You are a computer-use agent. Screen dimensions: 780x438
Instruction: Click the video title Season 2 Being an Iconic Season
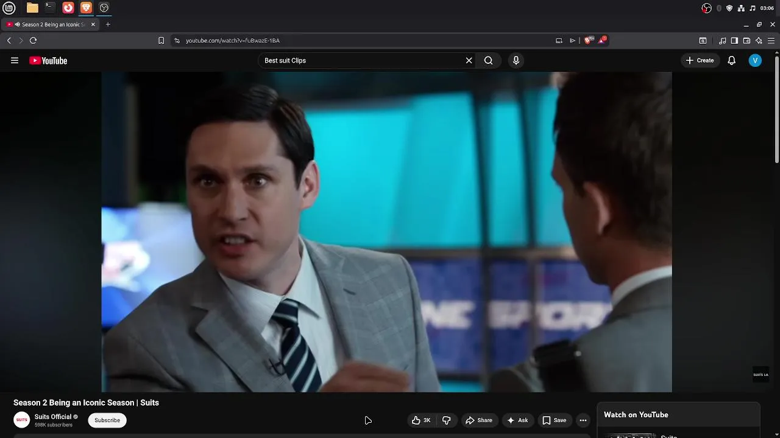coord(86,403)
